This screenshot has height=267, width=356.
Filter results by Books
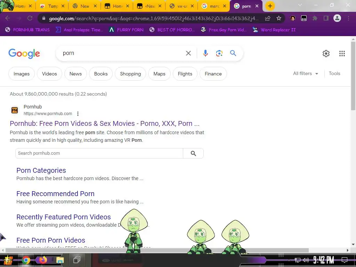[x=101, y=74]
